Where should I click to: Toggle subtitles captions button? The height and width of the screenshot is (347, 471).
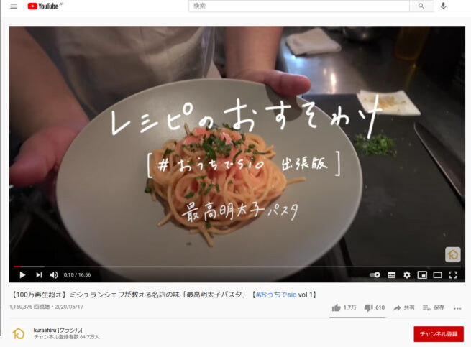391,274
